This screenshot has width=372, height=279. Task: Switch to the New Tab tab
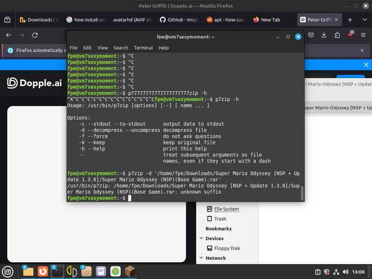pos(270,20)
